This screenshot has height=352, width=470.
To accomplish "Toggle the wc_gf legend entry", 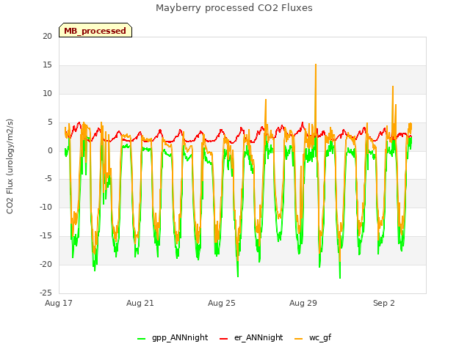I will pyautogui.click(x=313, y=337).
